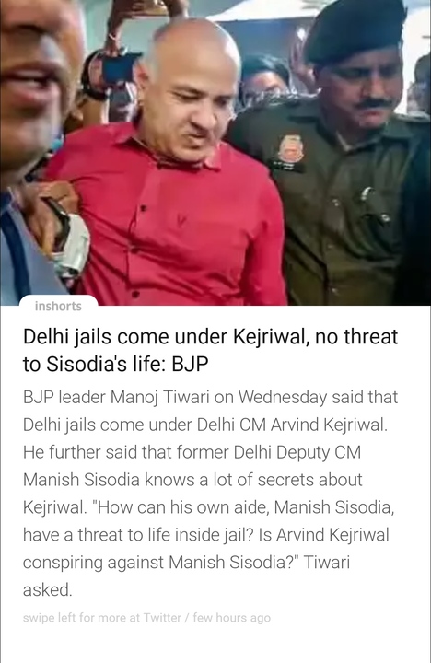Click the officer's mustached face in photo
Screen dimensions: 431x663
pos(362,91)
